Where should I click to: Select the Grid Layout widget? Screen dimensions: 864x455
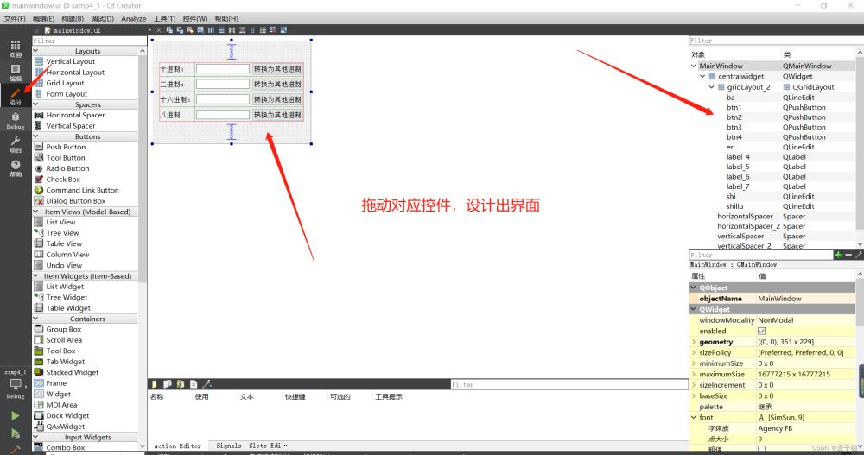click(x=65, y=84)
